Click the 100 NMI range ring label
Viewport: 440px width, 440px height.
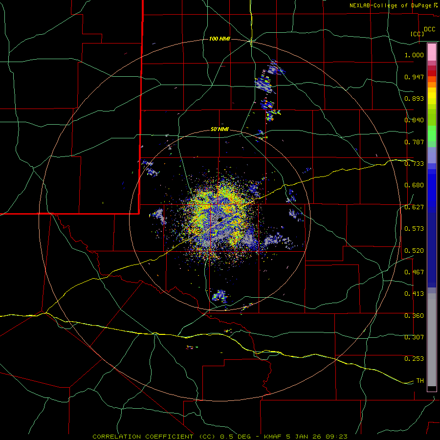(220, 39)
